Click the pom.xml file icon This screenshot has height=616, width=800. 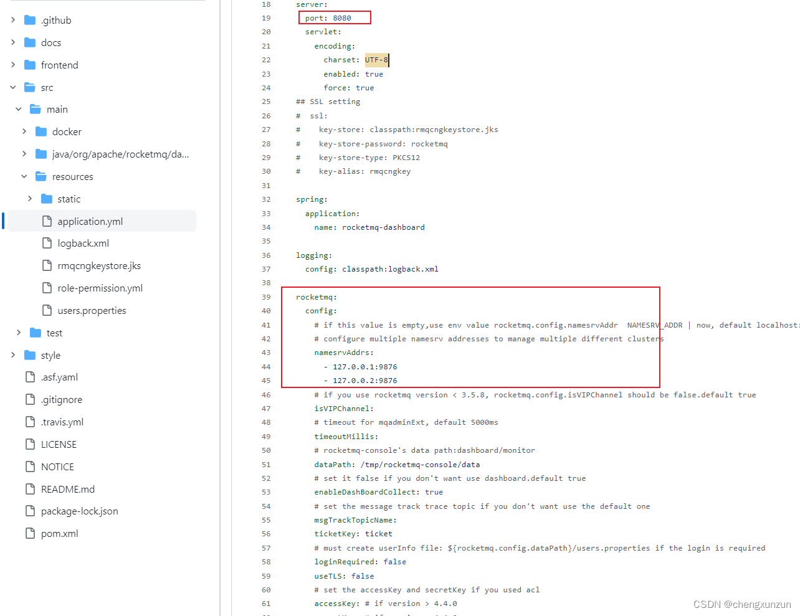tap(30, 533)
